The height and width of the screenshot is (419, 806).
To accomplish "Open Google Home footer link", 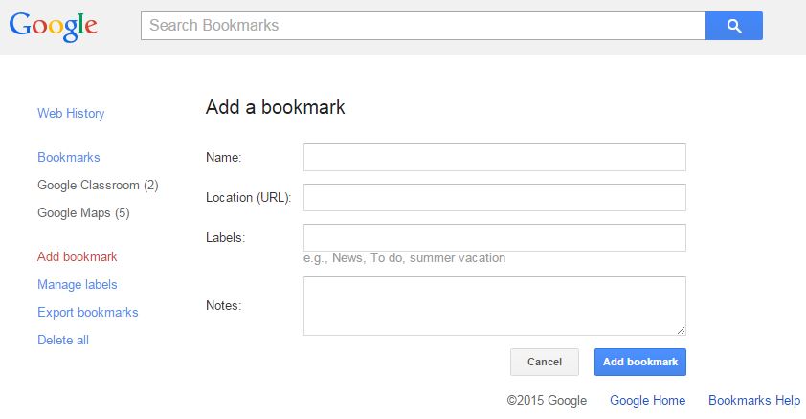I will [x=648, y=400].
